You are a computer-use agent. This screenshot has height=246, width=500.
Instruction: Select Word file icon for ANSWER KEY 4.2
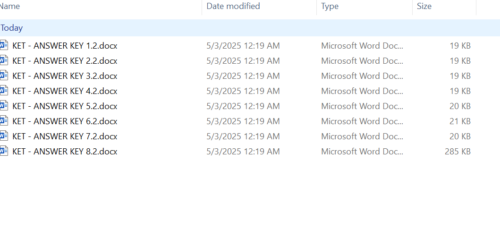coord(4,91)
